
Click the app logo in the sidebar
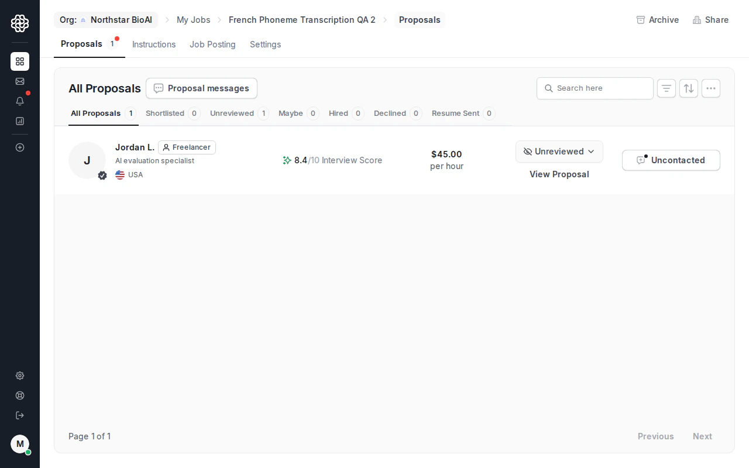[x=20, y=23]
